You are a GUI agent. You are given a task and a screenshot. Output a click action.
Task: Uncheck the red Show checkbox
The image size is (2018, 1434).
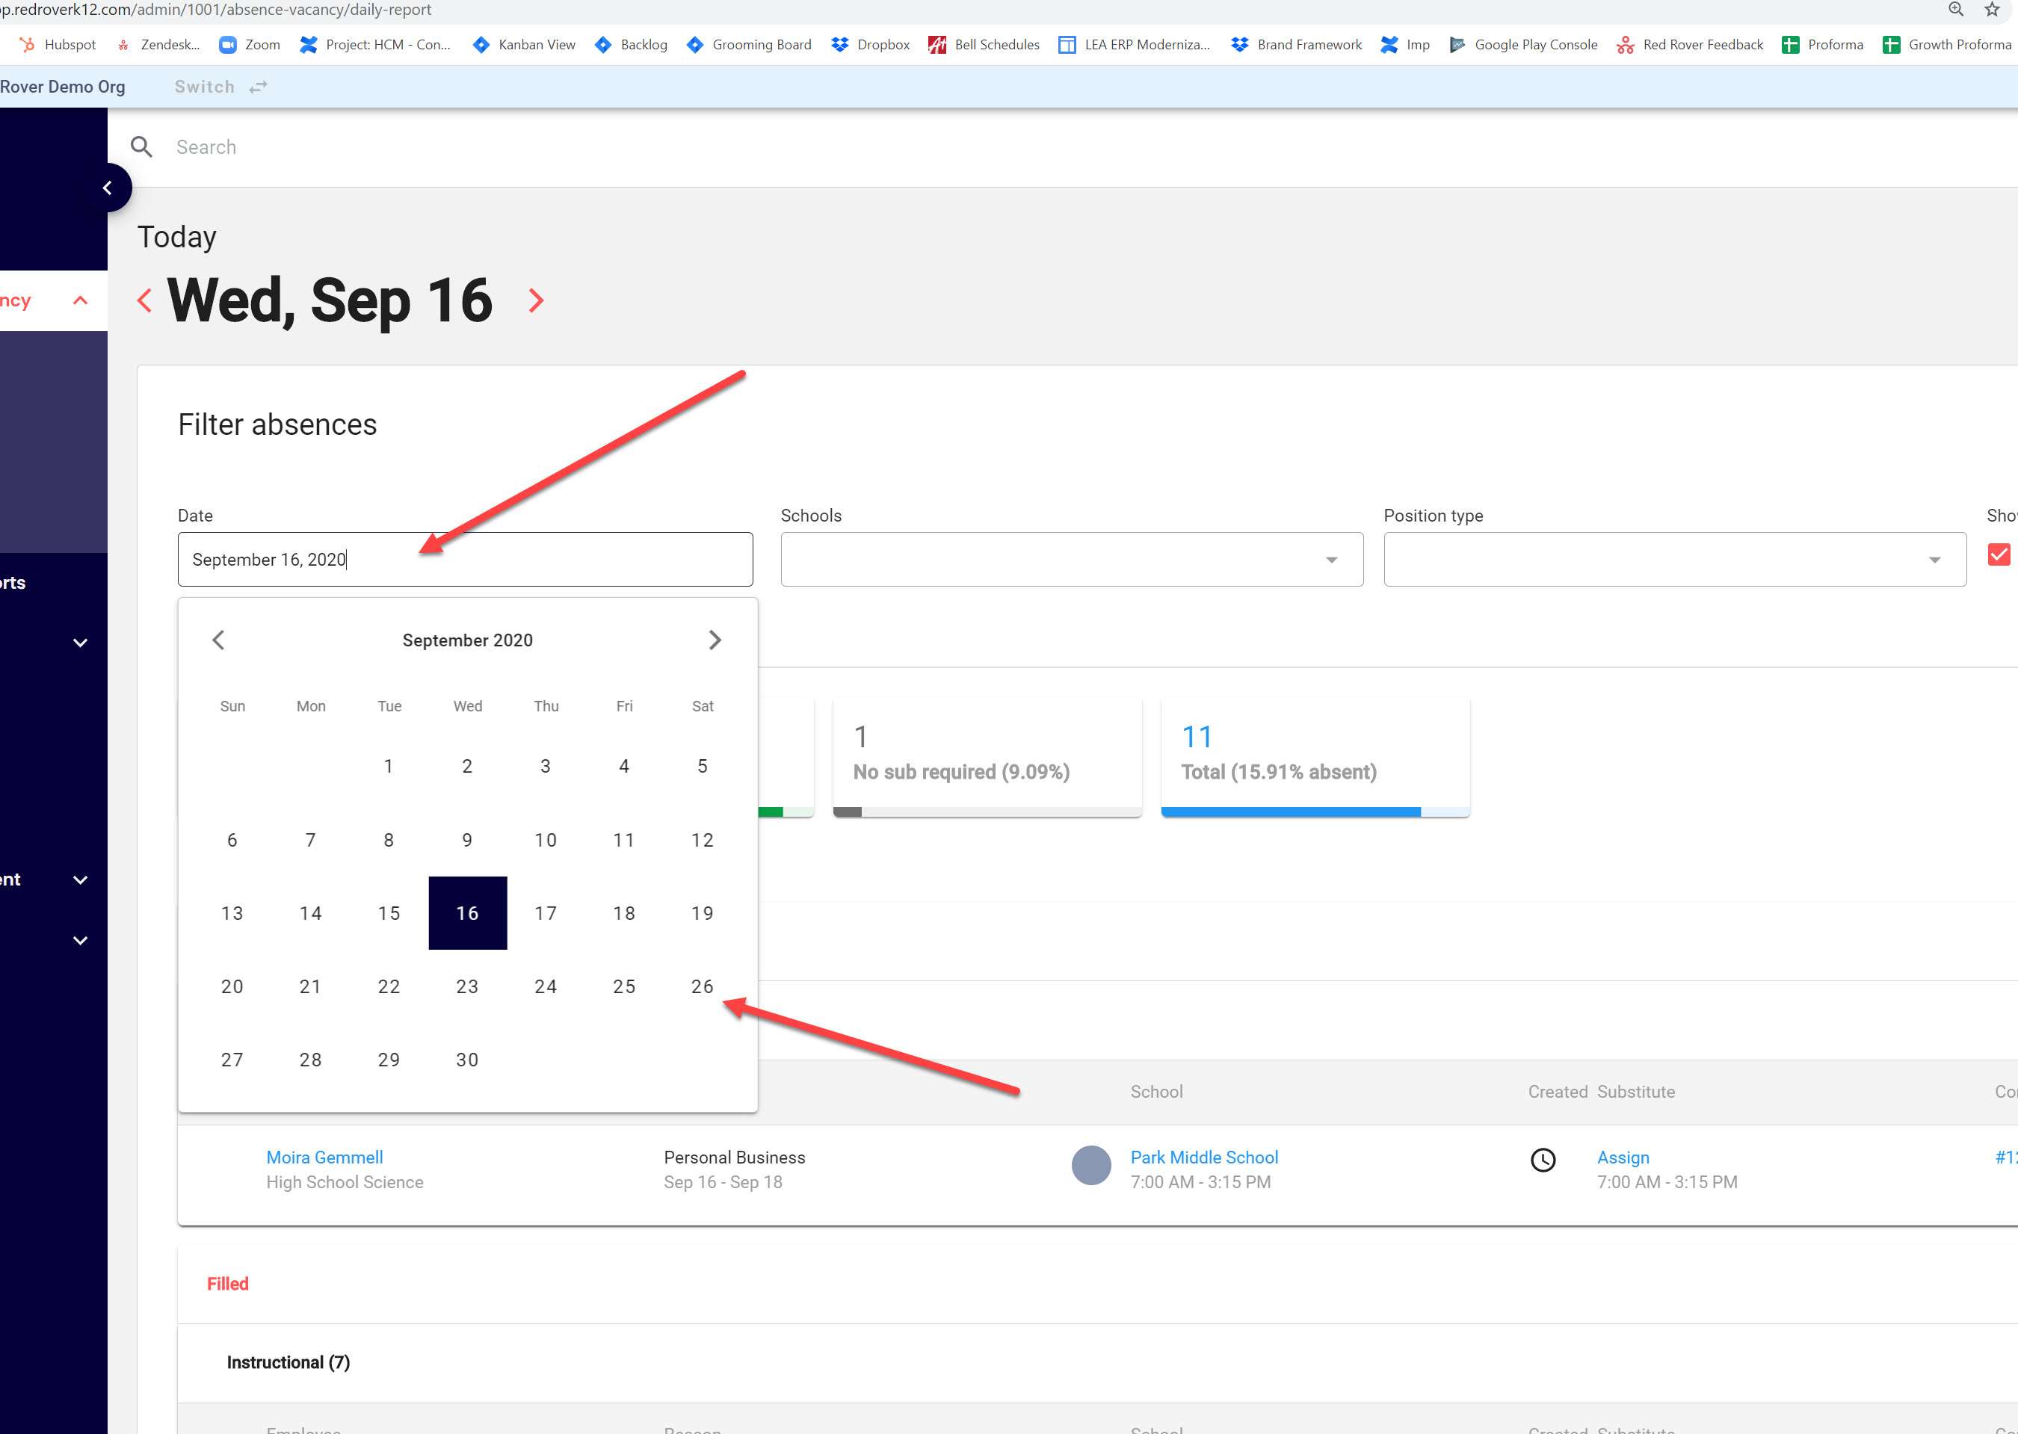click(x=1999, y=554)
